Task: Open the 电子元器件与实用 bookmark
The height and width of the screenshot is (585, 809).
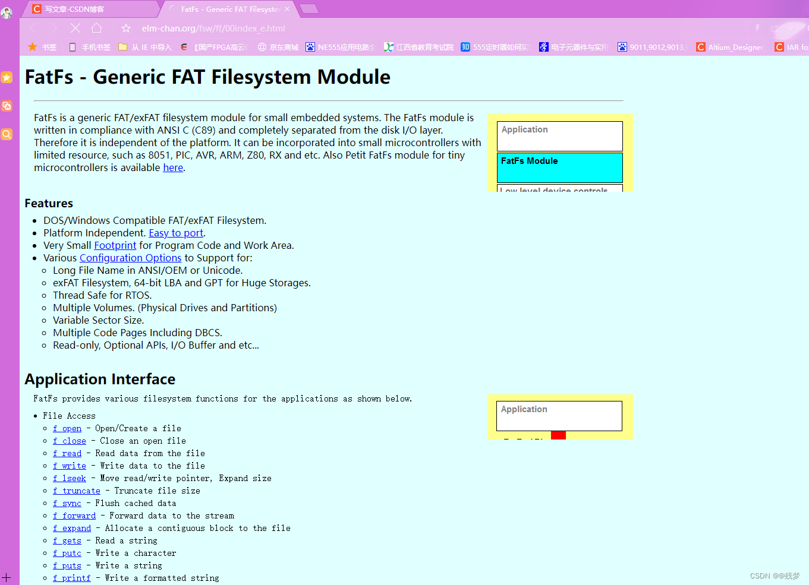Action: pyautogui.click(x=573, y=47)
